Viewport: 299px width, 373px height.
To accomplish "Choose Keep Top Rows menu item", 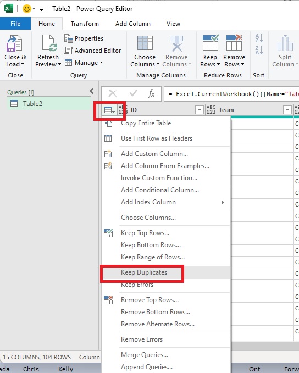I will click(166, 233).
